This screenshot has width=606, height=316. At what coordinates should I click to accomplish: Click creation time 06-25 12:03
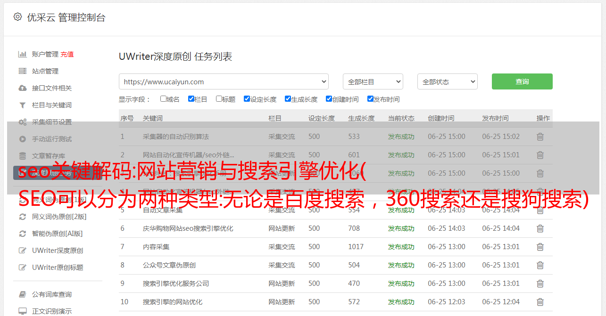click(447, 302)
